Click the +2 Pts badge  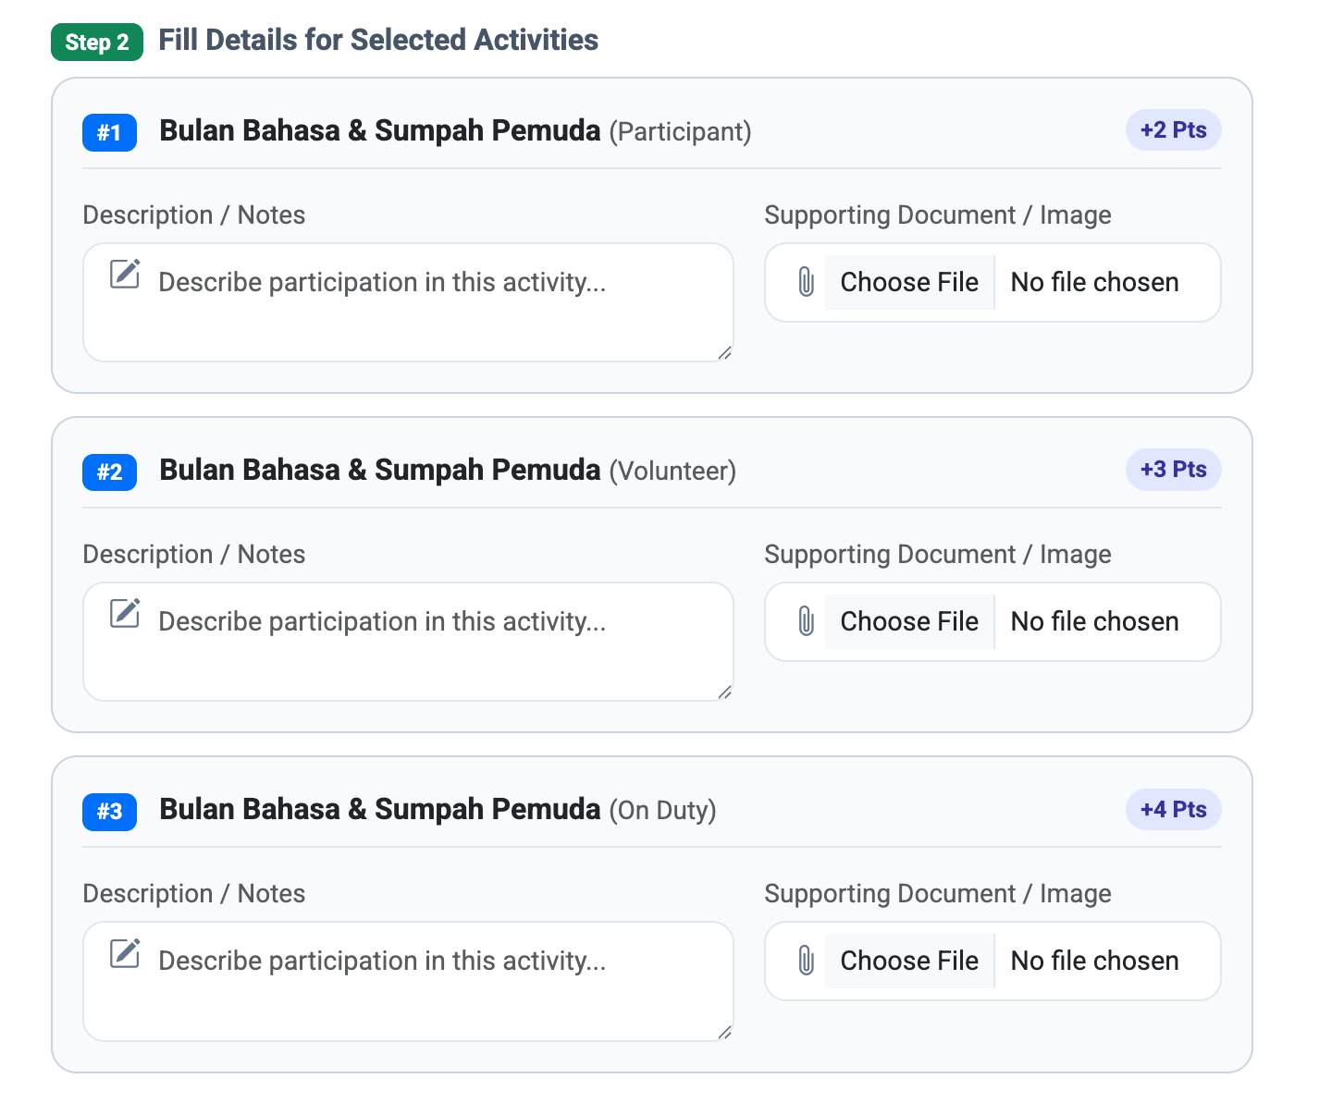tap(1173, 130)
